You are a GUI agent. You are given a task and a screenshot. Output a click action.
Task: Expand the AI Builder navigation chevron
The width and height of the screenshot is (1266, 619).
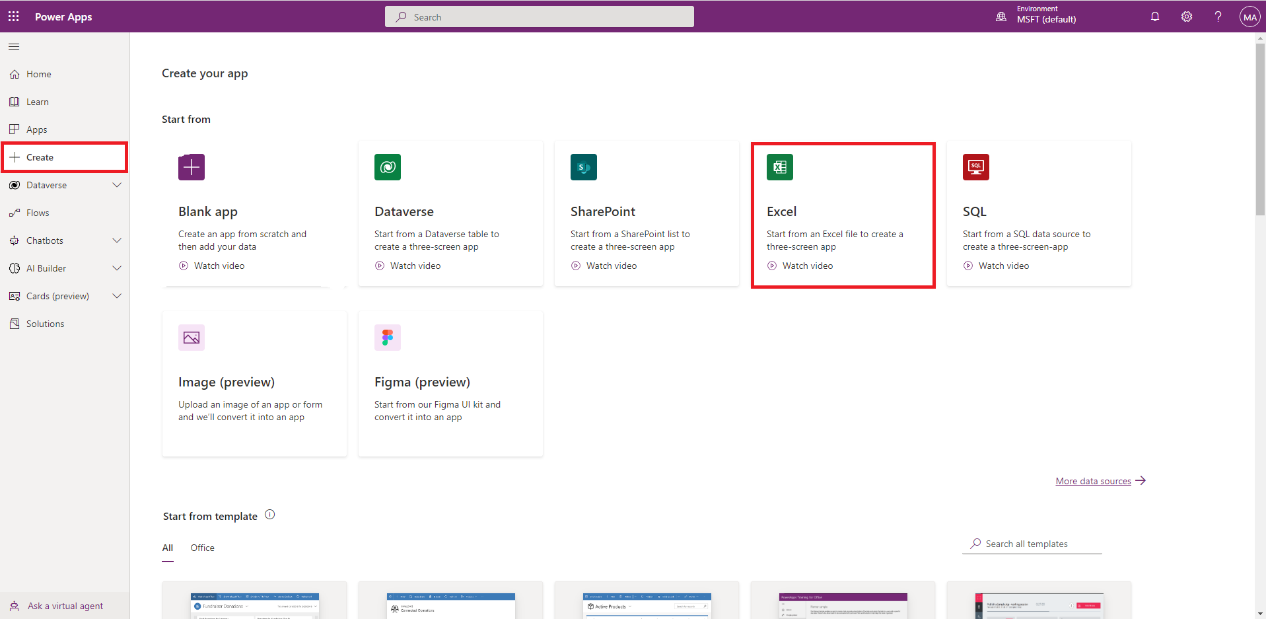[117, 268]
